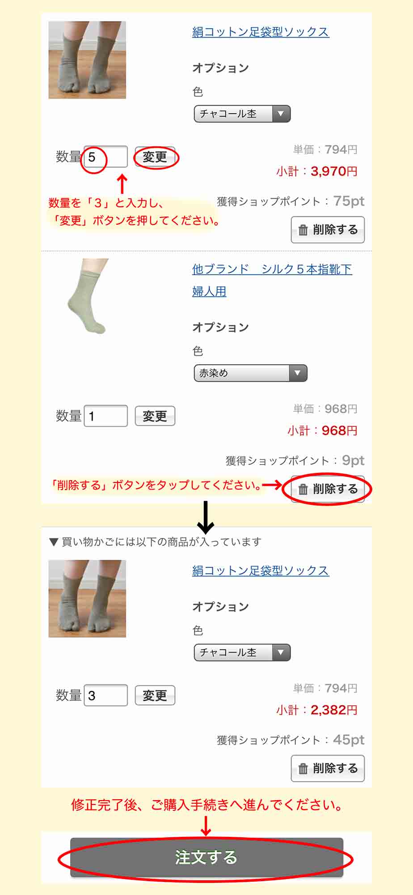This screenshot has width=413, height=895.
Task: Click trash icon for 絹コットン足袋型ソックス first item
Action: click(303, 230)
